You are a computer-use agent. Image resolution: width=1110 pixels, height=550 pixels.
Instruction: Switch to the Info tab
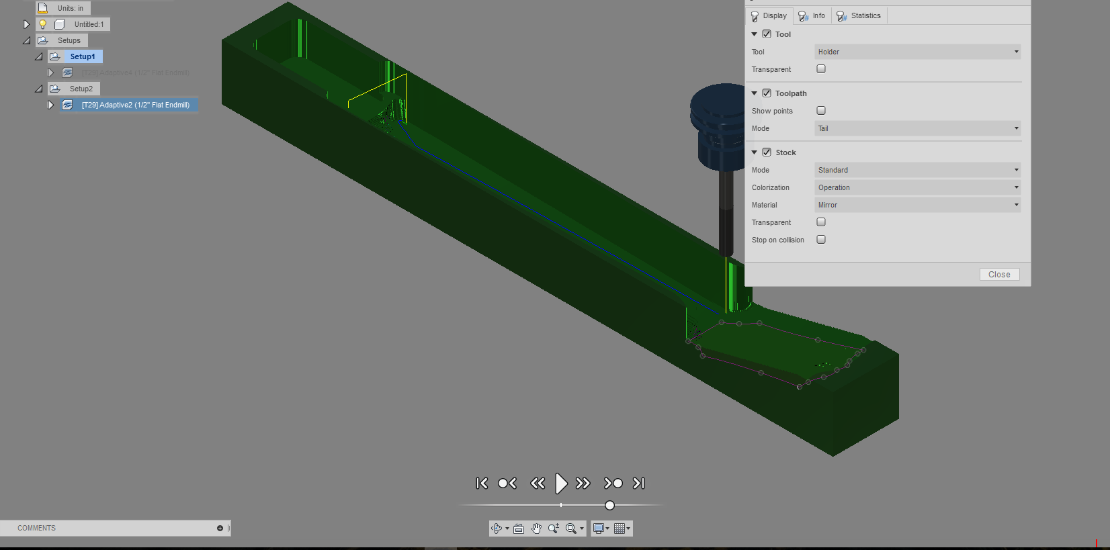pos(812,15)
